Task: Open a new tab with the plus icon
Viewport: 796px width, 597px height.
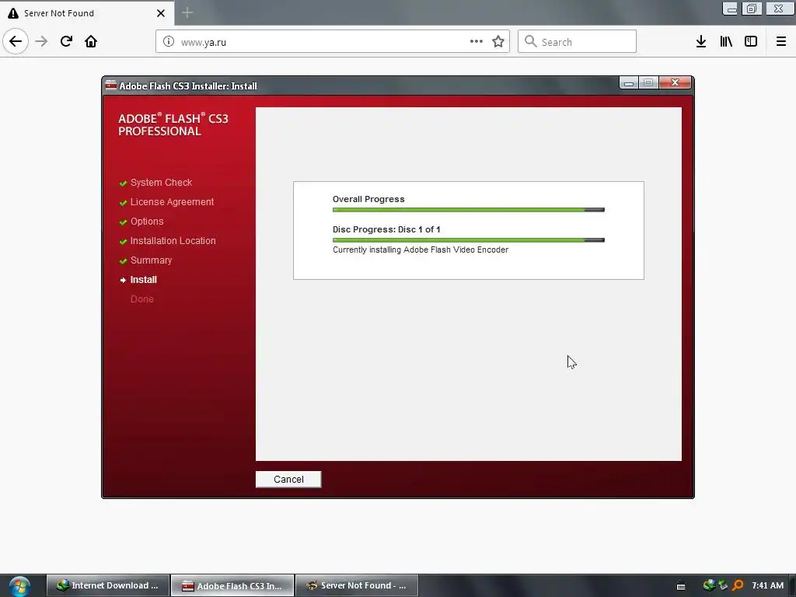Action: [x=187, y=12]
